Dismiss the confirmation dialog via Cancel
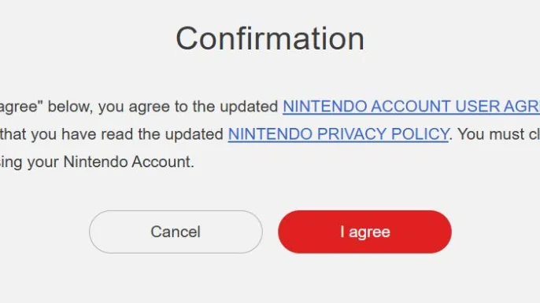 176,232
